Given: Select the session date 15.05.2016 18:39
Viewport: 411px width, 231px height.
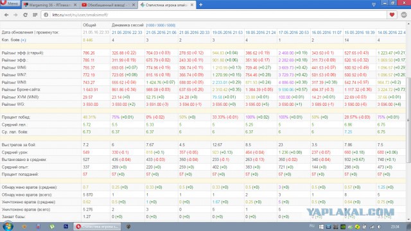Looking at the screenshot, I should coord(360,33).
